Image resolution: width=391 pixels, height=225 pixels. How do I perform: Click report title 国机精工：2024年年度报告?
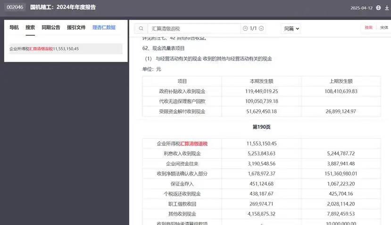[x=63, y=7]
